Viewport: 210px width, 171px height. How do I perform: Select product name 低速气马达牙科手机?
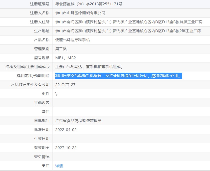[72, 40]
